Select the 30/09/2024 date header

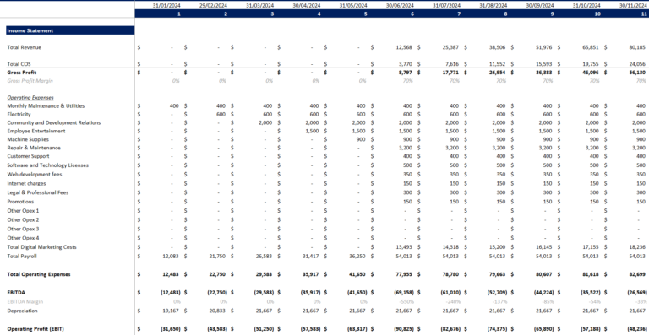point(541,6)
